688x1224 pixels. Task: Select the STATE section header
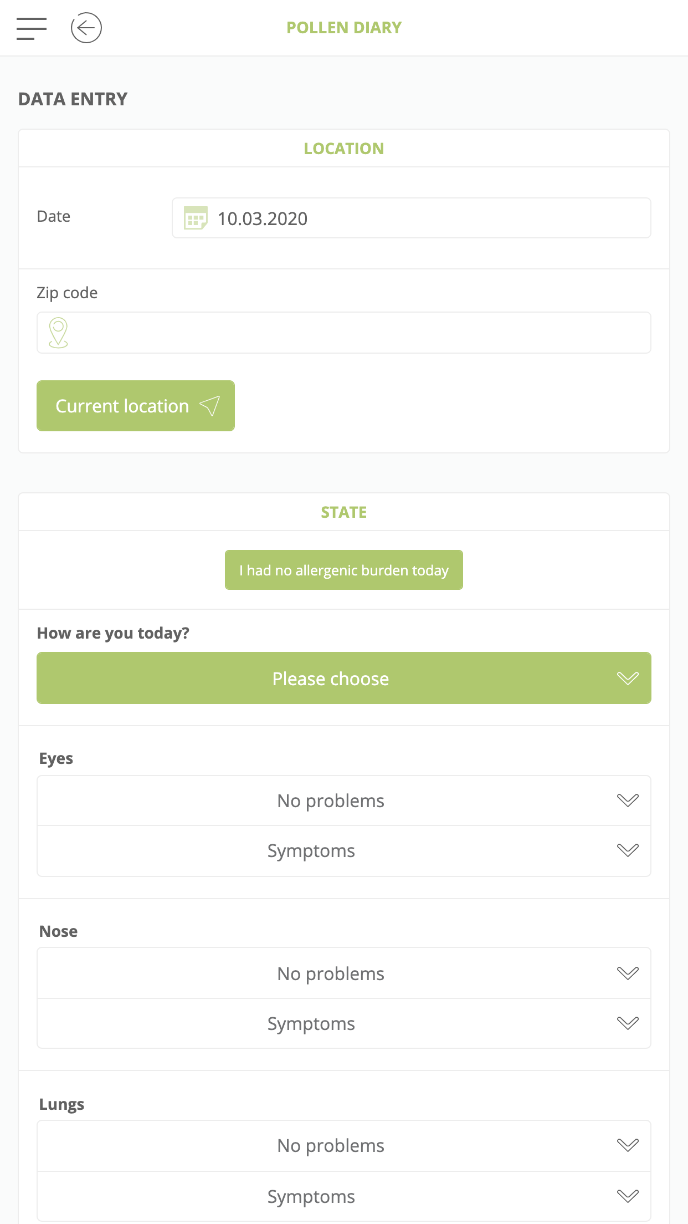343,511
